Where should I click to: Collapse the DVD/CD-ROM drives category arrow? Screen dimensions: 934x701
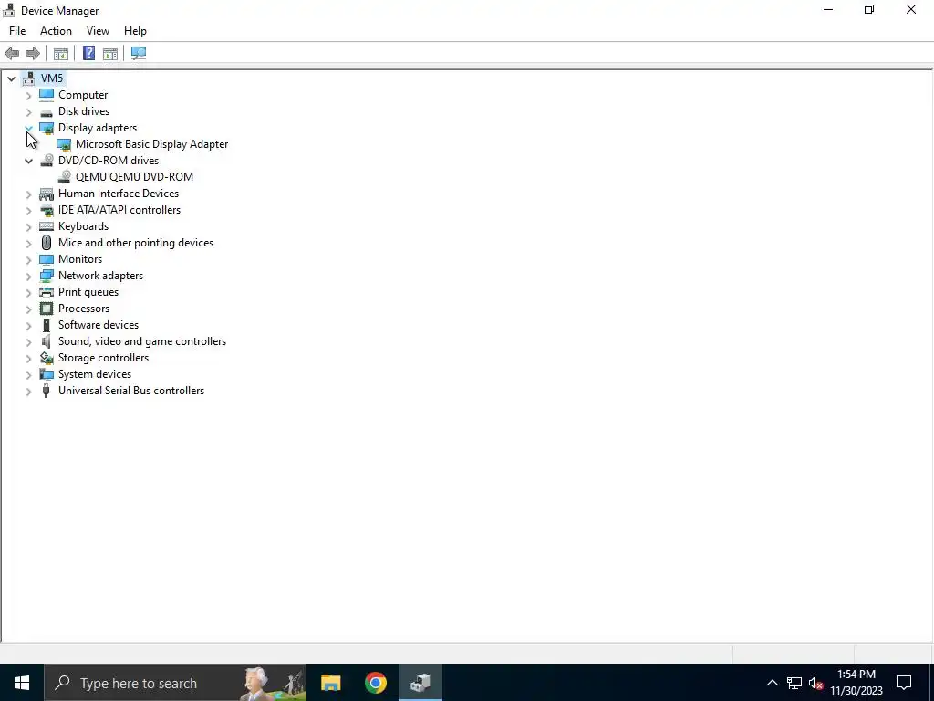(x=28, y=161)
